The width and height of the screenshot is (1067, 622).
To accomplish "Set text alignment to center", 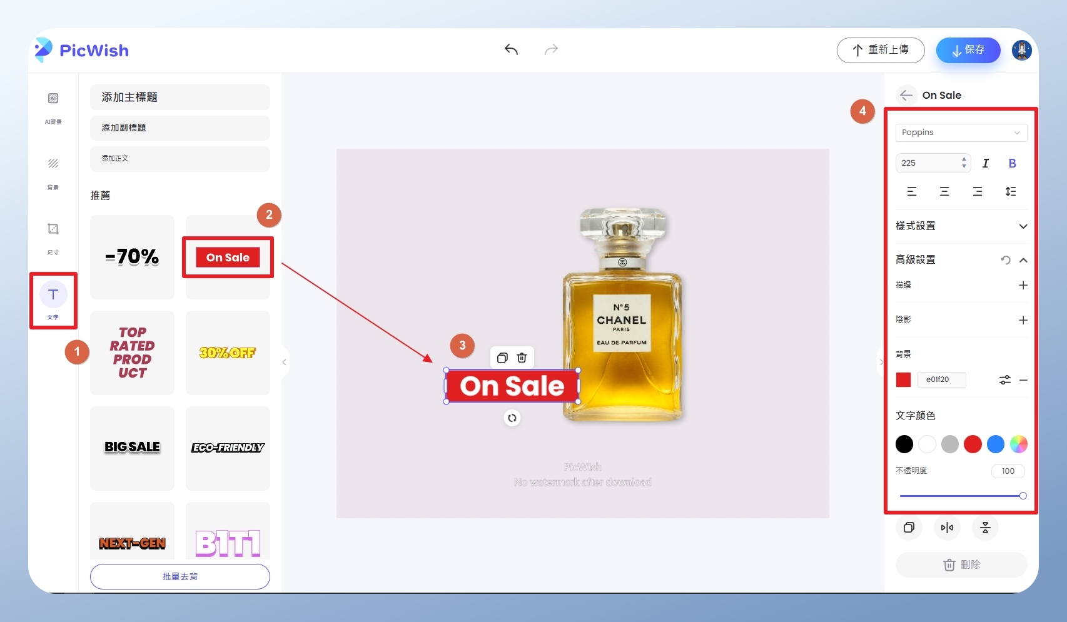I will [944, 191].
